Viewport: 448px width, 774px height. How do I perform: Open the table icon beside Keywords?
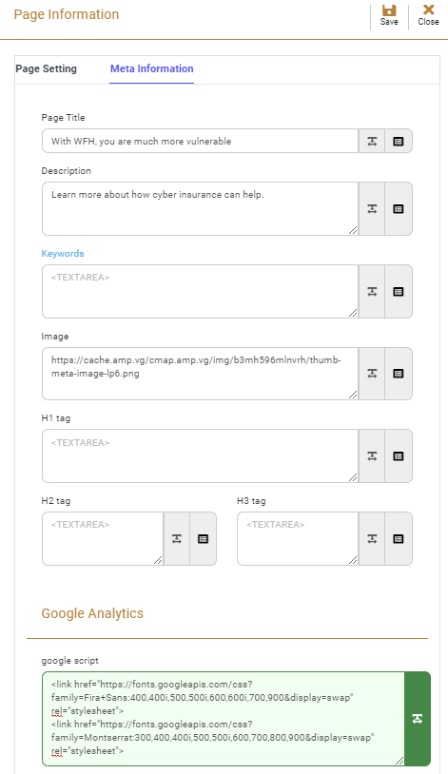tap(399, 292)
